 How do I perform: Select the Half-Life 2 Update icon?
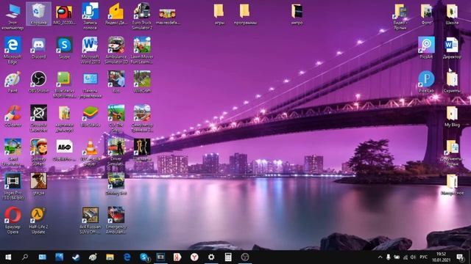pos(38,220)
